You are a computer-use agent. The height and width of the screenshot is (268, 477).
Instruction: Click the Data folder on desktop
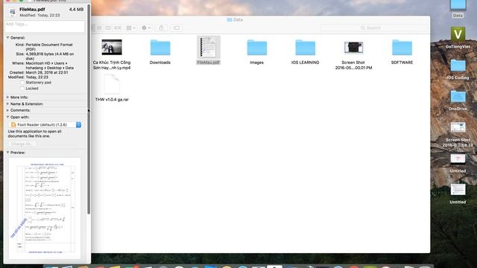click(458, 5)
